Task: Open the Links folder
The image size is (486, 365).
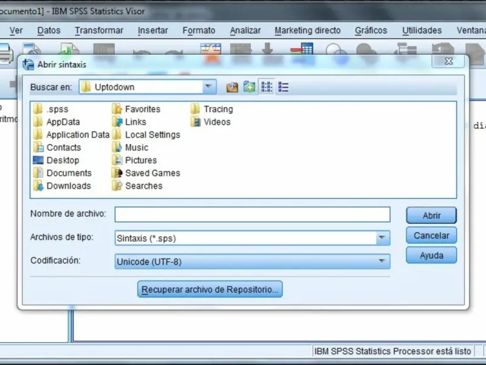Action: pos(129,122)
